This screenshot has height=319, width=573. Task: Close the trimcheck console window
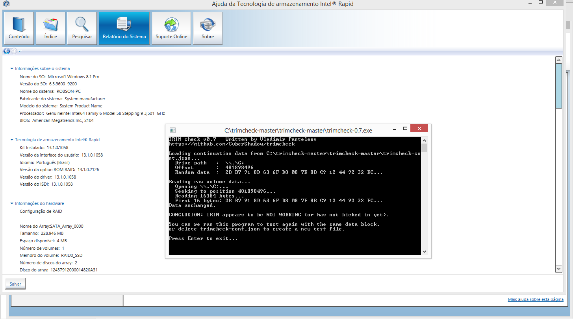(419, 129)
